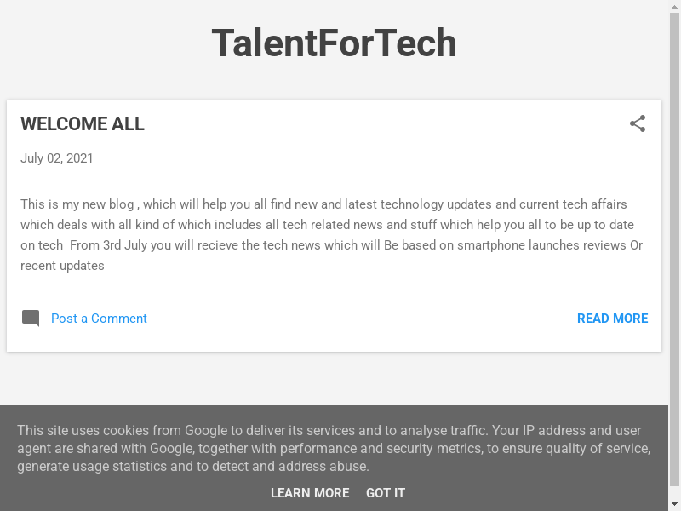Click the scrollbar up arrow
Screen dimensions: 681x511
[674, 6]
